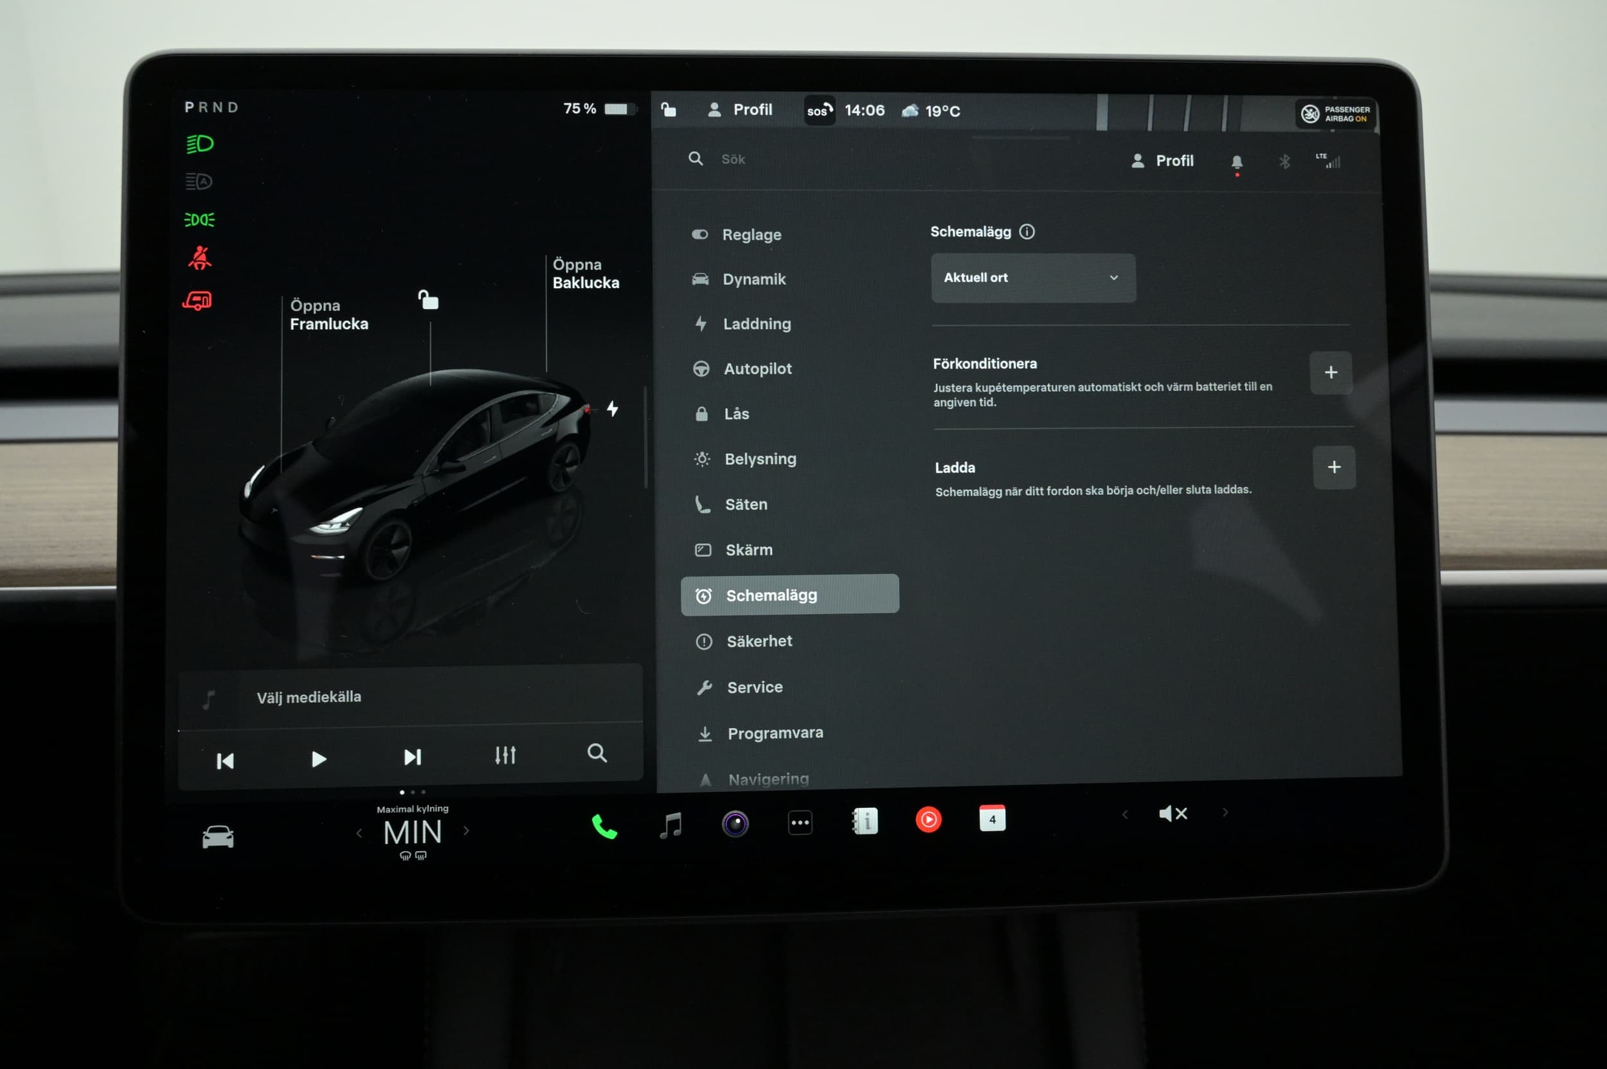The width and height of the screenshot is (1607, 1069).
Task: Tap the Schemalägg info icon
Action: click(x=1027, y=232)
